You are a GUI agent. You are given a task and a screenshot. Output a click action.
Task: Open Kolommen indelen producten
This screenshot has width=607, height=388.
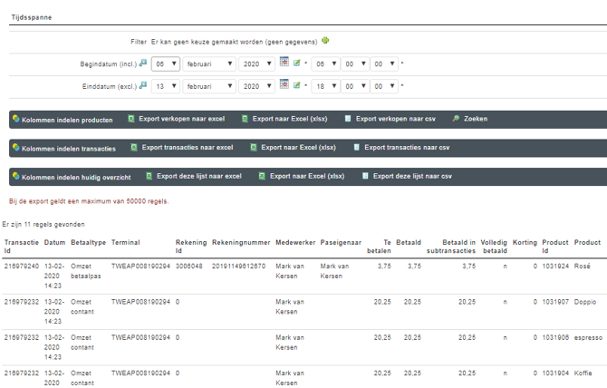pos(62,120)
